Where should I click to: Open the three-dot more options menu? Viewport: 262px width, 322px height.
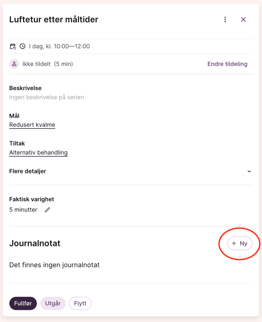click(x=225, y=20)
